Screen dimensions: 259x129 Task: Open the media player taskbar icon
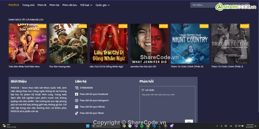[x=165, y=126]
